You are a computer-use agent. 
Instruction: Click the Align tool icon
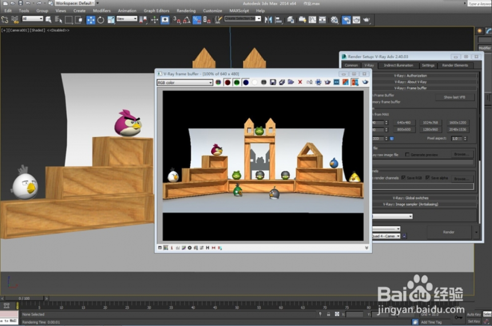tap(278, 20)
